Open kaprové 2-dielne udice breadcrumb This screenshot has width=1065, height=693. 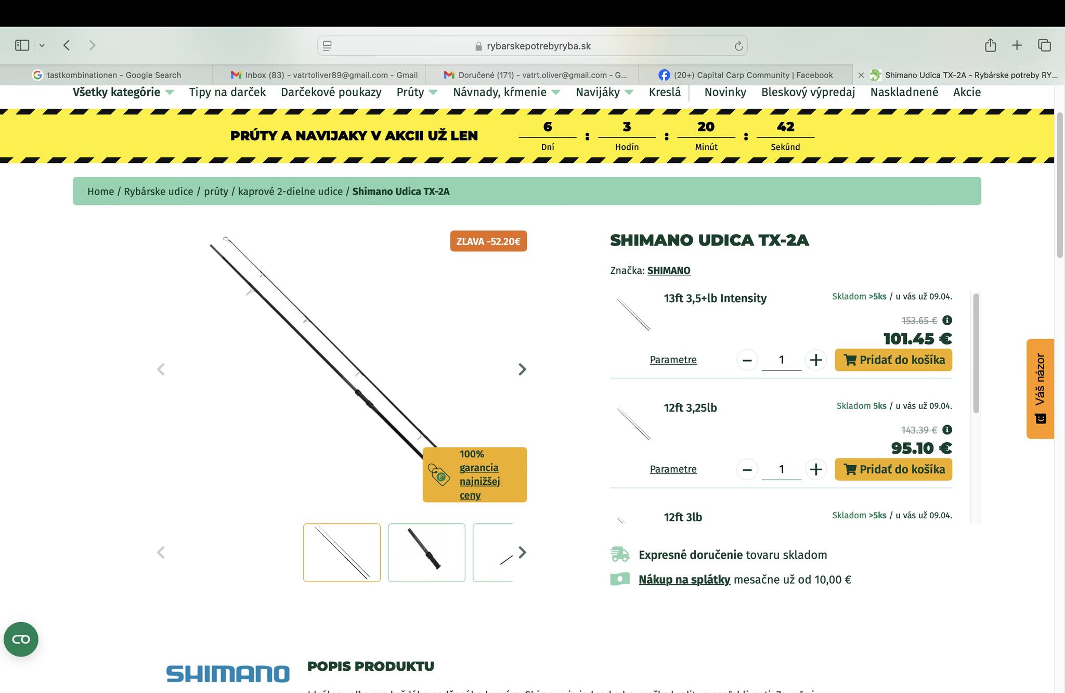coord(290,191)
